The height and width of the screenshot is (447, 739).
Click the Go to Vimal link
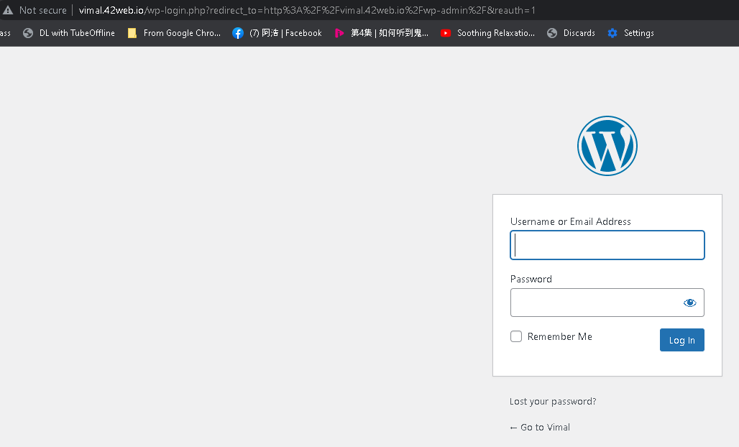(x=540, y=427)
